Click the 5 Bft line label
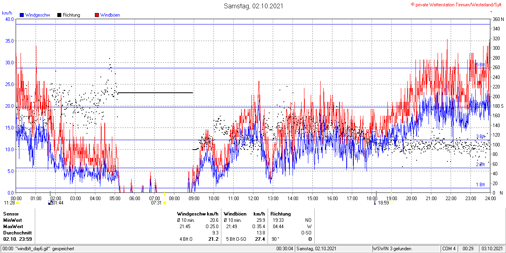The width and height of the screenshot is (506, 253). (480, 65)
